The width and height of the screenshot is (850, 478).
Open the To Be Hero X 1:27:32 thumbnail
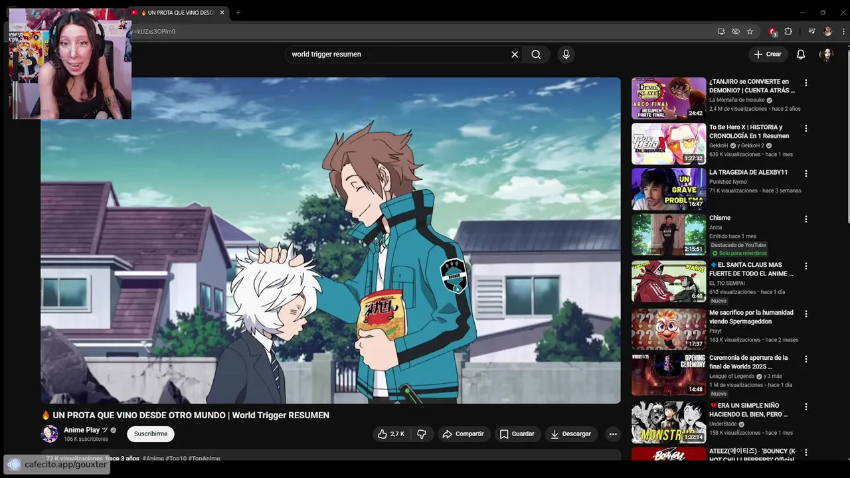click(x=669, y=143)
